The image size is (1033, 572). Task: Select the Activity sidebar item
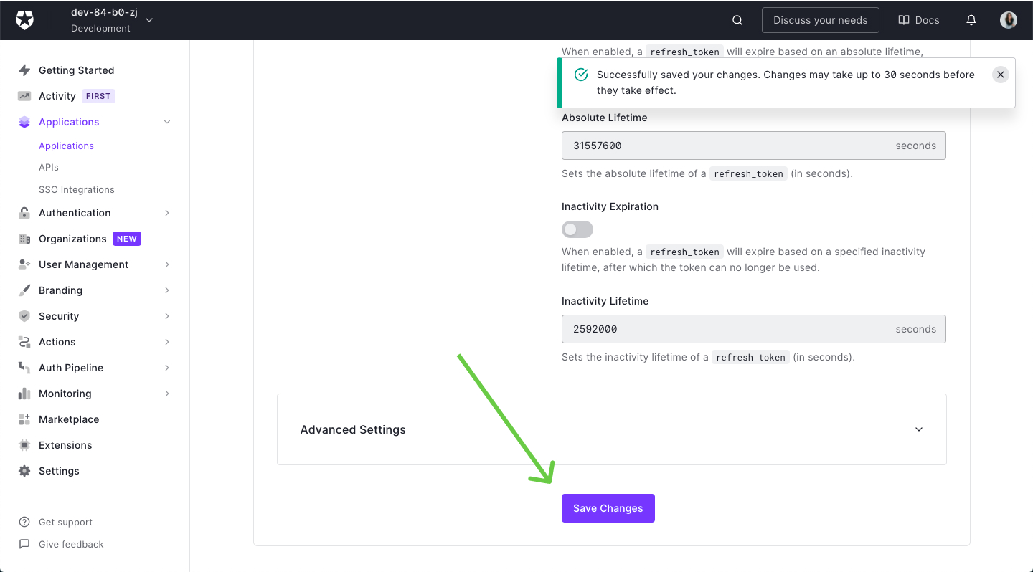pos(56,95)
